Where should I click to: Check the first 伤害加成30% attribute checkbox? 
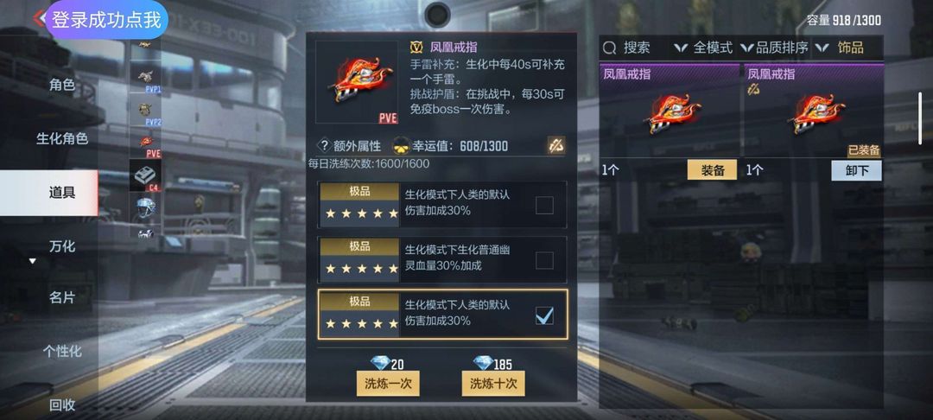coord(544,205)
